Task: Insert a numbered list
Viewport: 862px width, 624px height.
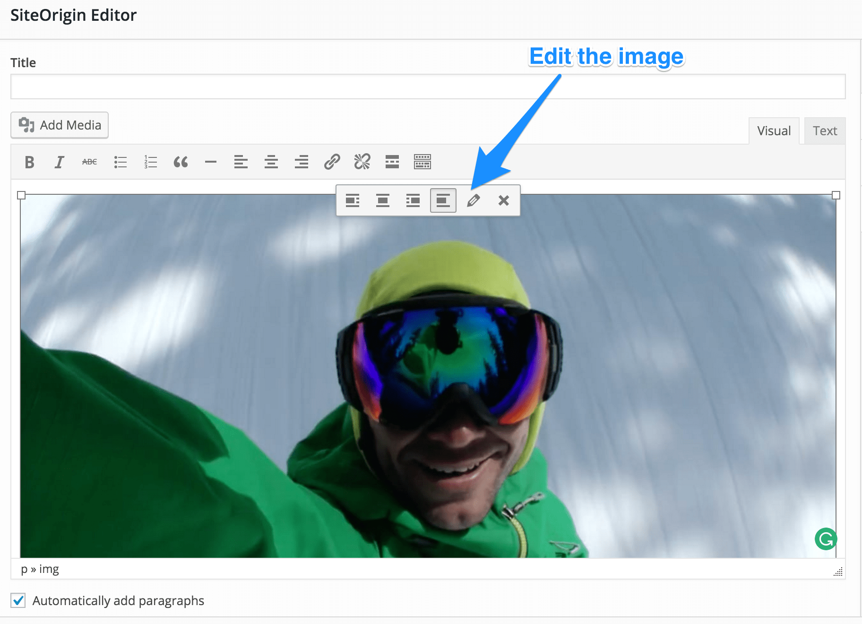Action: [x=150, y=162]
